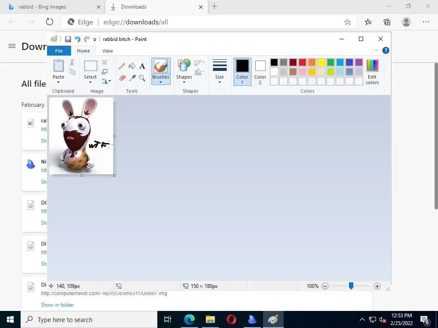Switch to the View ribbon tab

click(107, 51)
